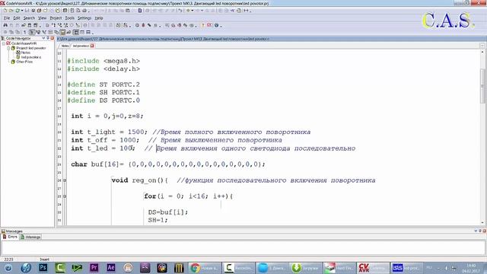Open the File menu
Image resolution: width=487 pixels, height=274 pixels.
point(7,18)
